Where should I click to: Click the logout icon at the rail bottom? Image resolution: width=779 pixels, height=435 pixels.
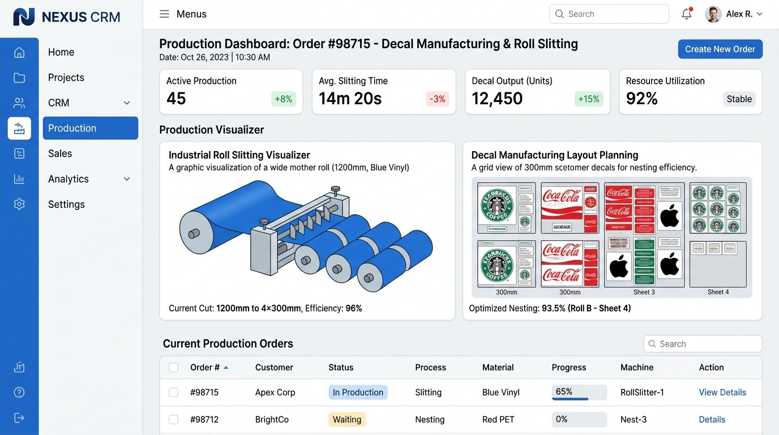tap(19, 418)
